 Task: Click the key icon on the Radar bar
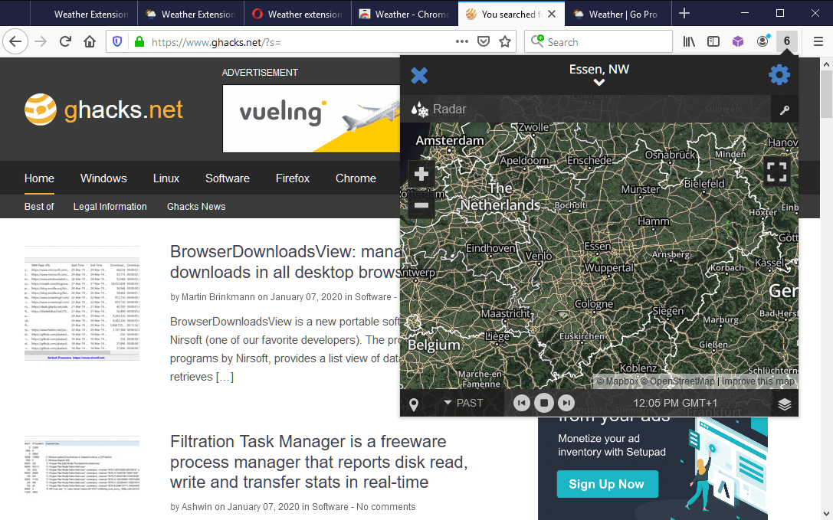pyautogui.click(x=785, y=110)
